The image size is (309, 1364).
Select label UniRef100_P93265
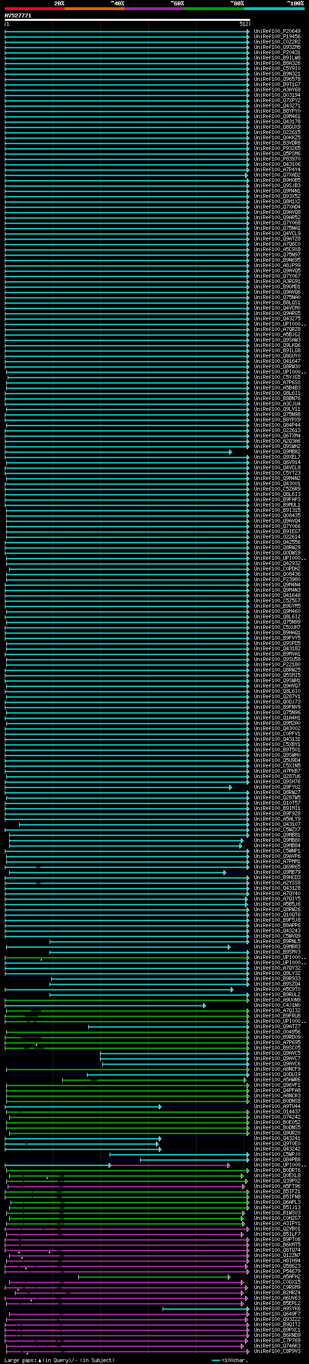pos(277,148)
